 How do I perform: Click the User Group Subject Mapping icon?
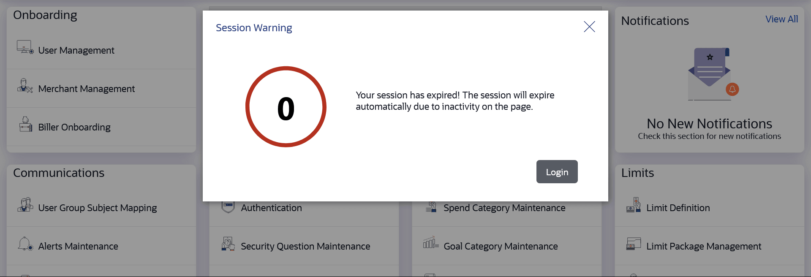(x=25, y=205)
